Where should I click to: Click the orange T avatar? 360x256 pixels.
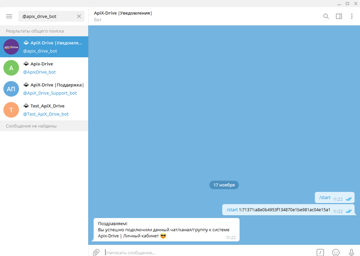(11, 110)
